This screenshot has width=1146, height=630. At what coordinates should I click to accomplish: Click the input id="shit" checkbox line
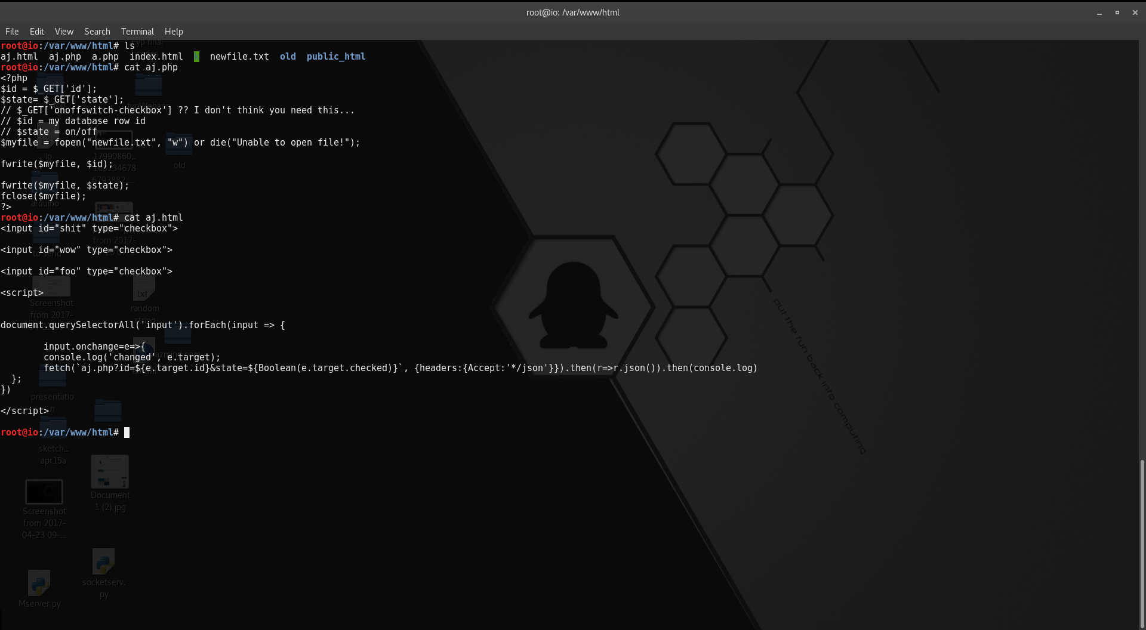pyautogui.click(x=89, y=228)
